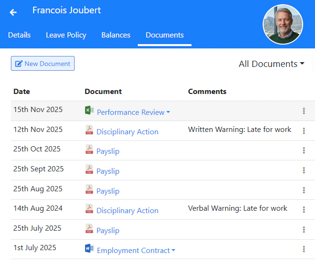Click the New Document button
This screenshot has width=315, height=262.
(x=43, y=64)
